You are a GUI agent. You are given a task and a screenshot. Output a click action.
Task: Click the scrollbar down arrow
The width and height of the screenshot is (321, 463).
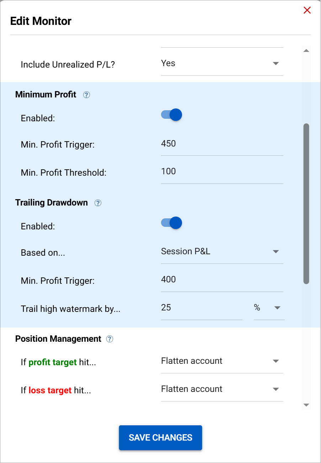click(306, 405)
